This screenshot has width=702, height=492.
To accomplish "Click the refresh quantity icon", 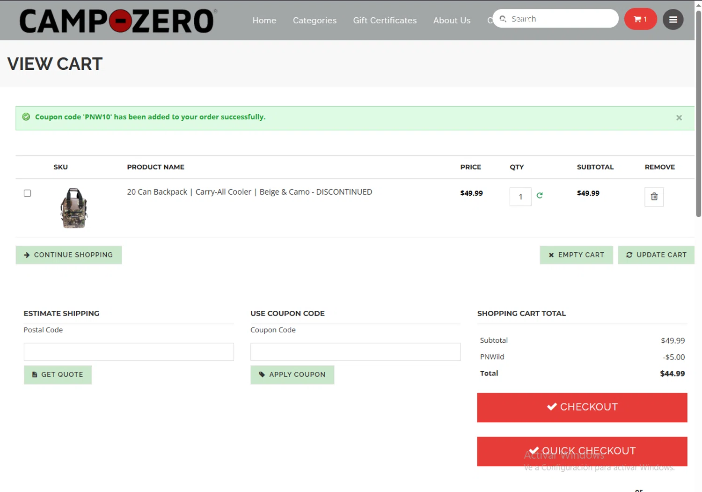I will tap(540, 195).
